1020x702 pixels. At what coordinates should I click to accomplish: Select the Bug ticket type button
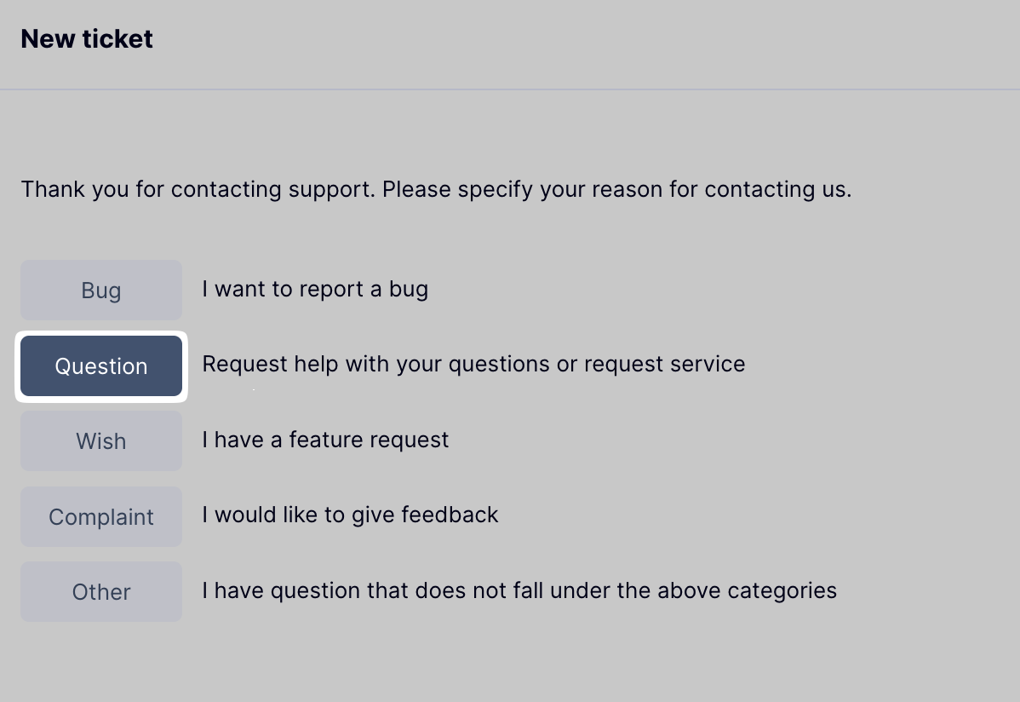pyautogui.click(x=101, y=291)
